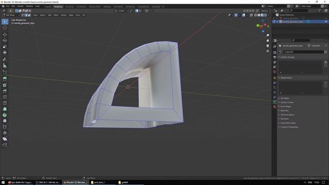
Task: Select the Shear tool
Action: [x=5, y=139]
